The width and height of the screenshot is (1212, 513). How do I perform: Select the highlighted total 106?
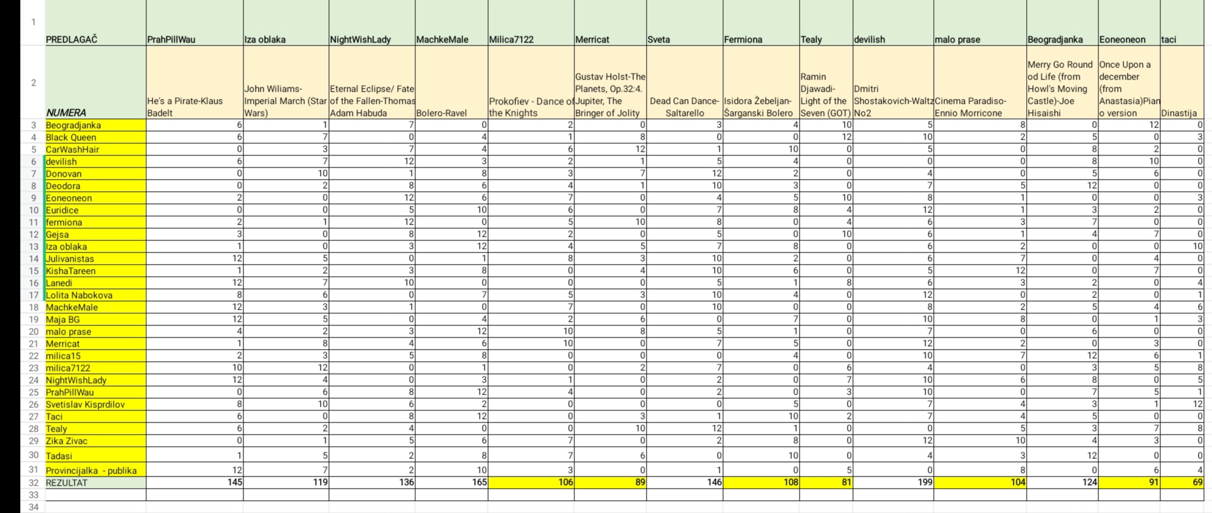(x=531, y=483)
